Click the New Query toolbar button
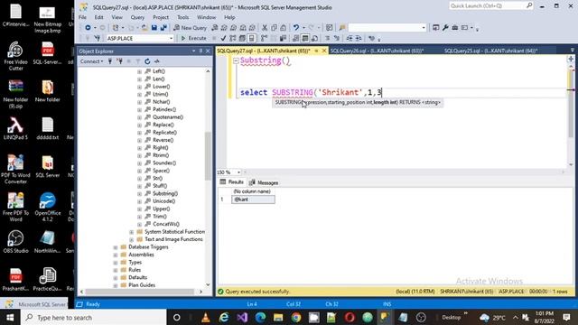This screenshot has width=578, height=325. tap(191, 28)
